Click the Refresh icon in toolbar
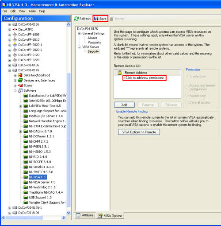 76,19
